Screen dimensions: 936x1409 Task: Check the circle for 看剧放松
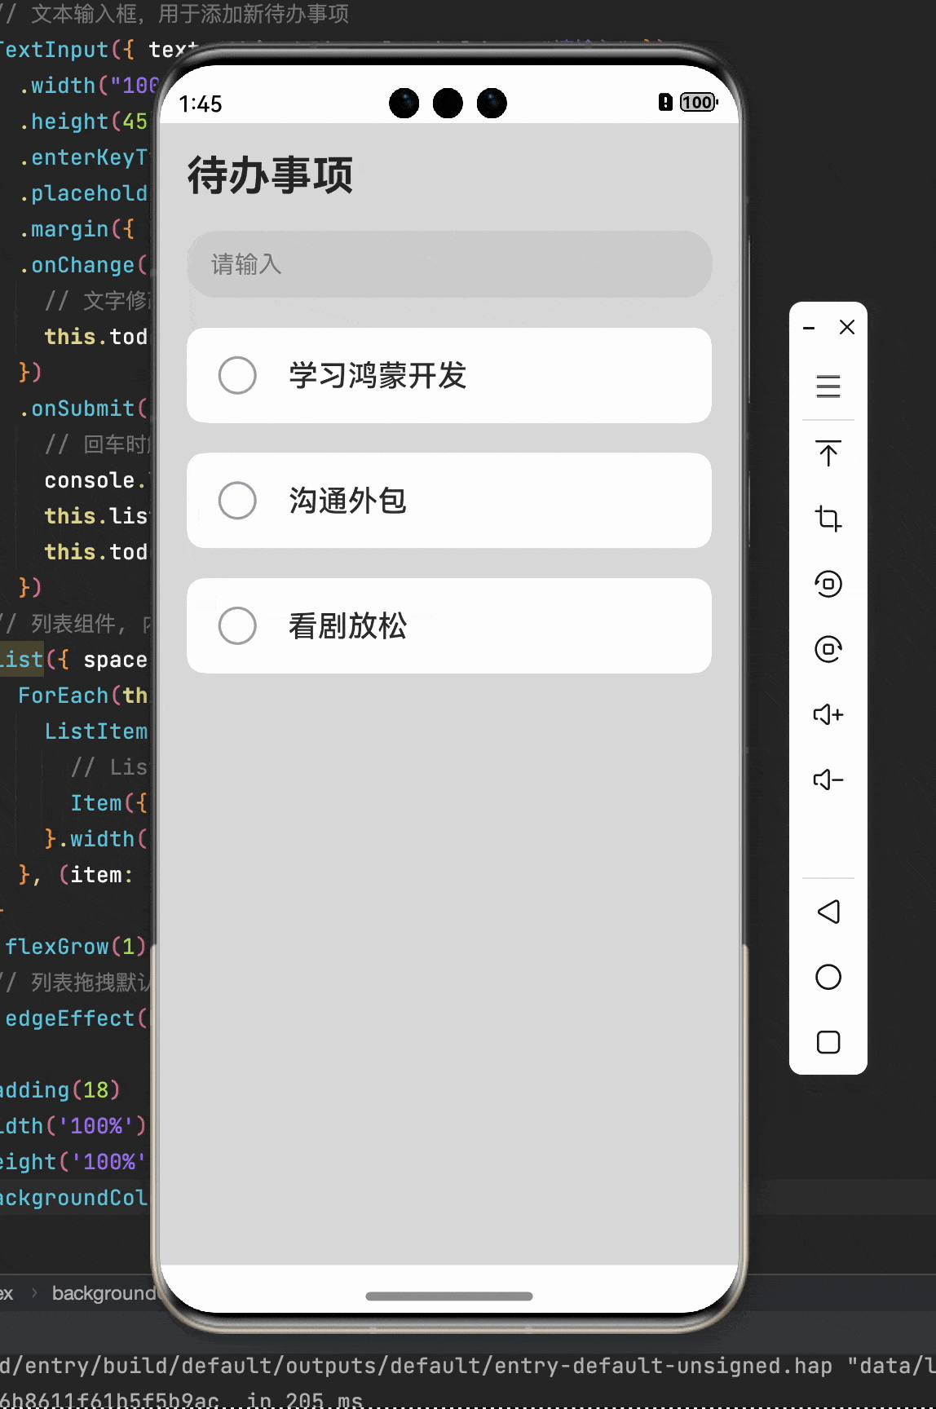[x=237, y=625]
